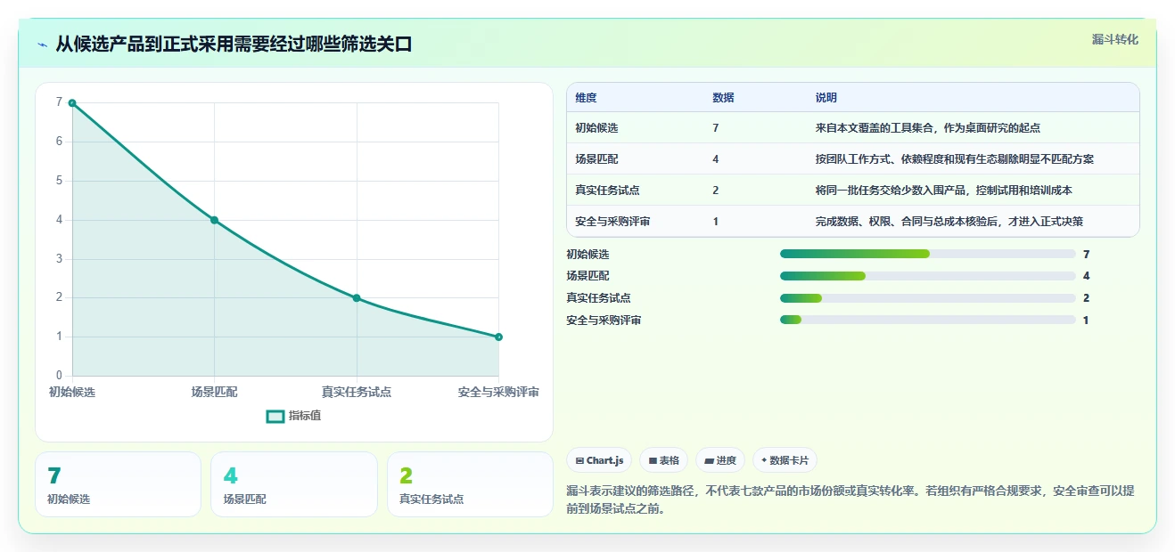Click the x-axis label 场景匹配
Viewport: 1175px width, 552px height.
[214, 392]
